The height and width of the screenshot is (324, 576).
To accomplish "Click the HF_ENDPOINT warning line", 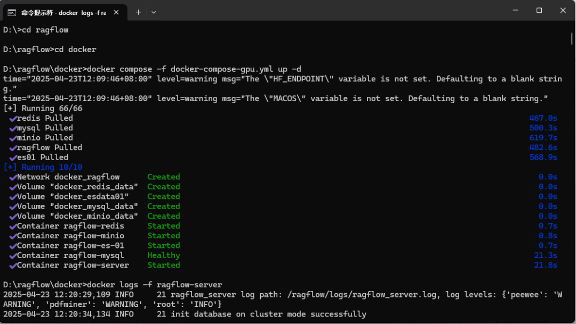I will [283, 84].
